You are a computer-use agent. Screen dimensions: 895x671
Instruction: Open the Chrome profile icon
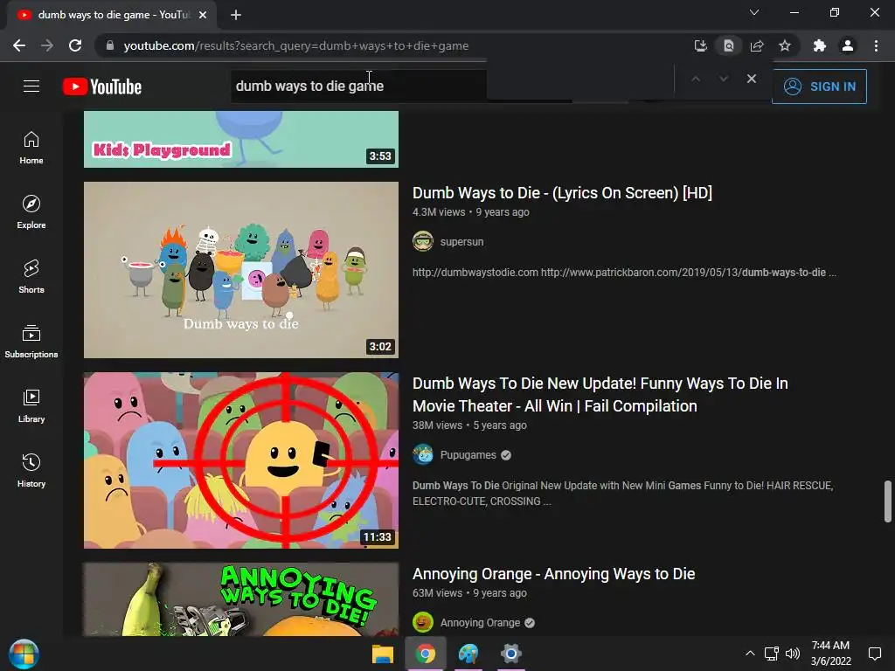[848, 45]
